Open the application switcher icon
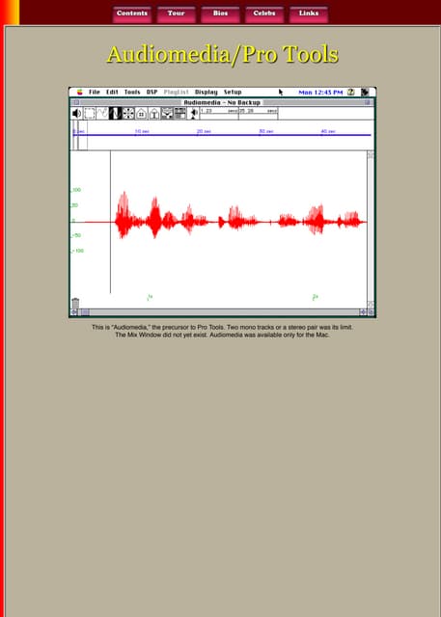The width and height of the screenshot is (441, 617). click(x=365, y=93)
